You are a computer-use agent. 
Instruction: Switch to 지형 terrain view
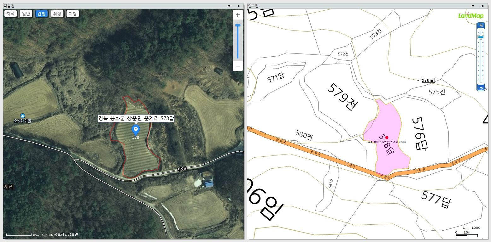click(73, 14)
